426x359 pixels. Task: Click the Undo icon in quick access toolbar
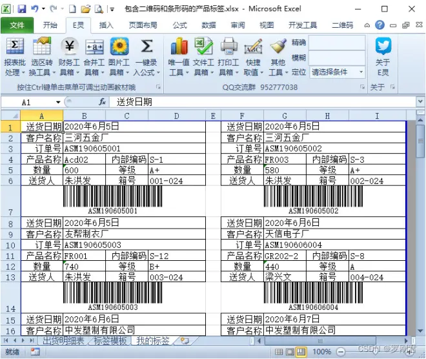(x=34, y=9)
